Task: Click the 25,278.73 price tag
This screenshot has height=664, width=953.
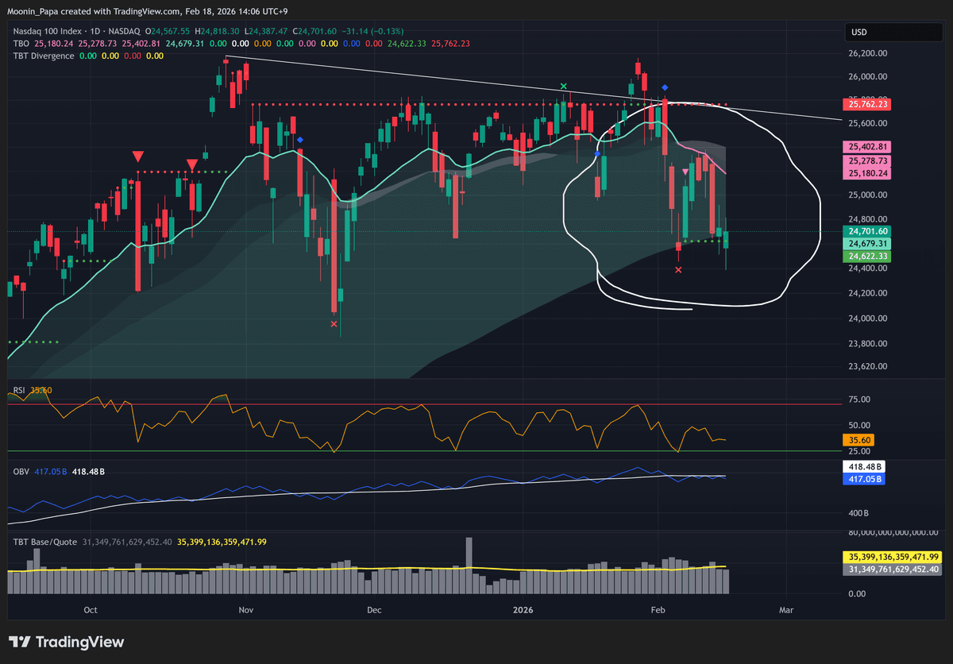Action: point(868,160)
